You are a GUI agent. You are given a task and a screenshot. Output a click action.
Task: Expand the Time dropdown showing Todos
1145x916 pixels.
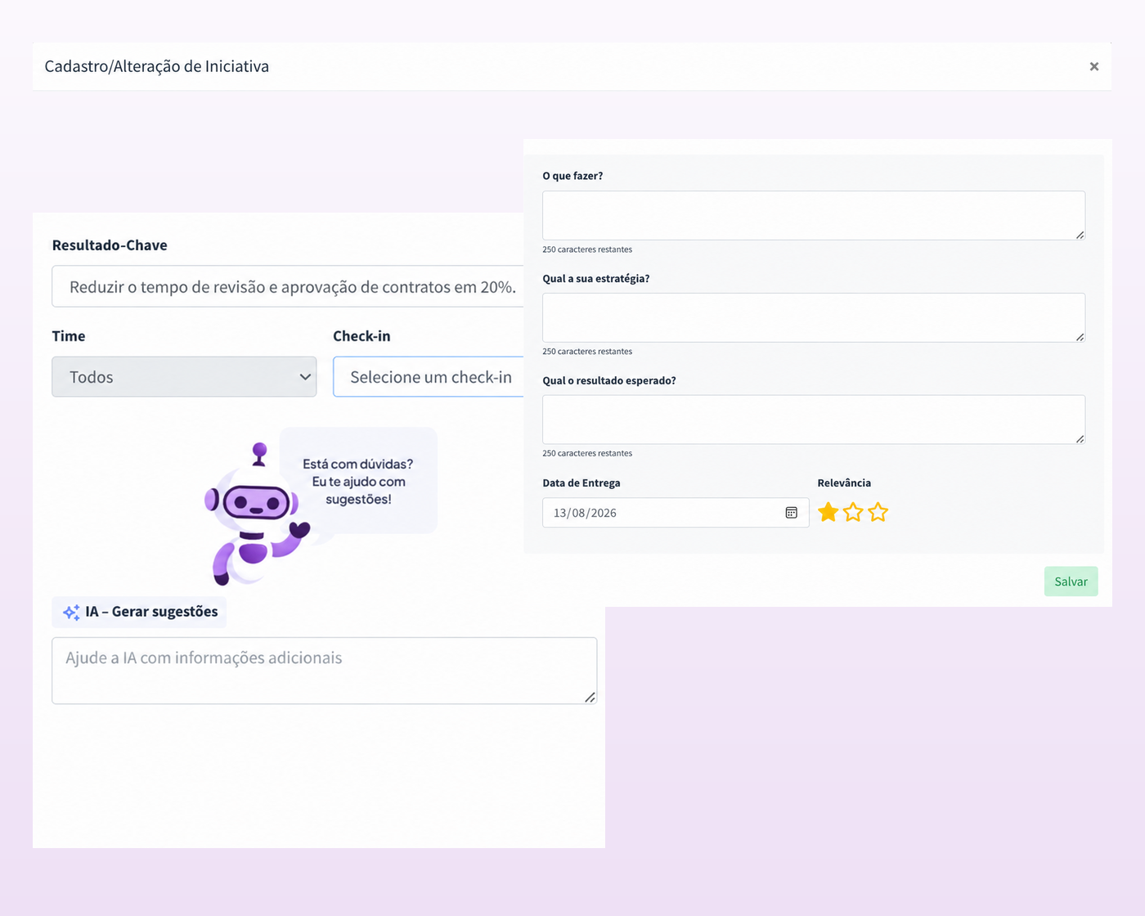point(184,377)
